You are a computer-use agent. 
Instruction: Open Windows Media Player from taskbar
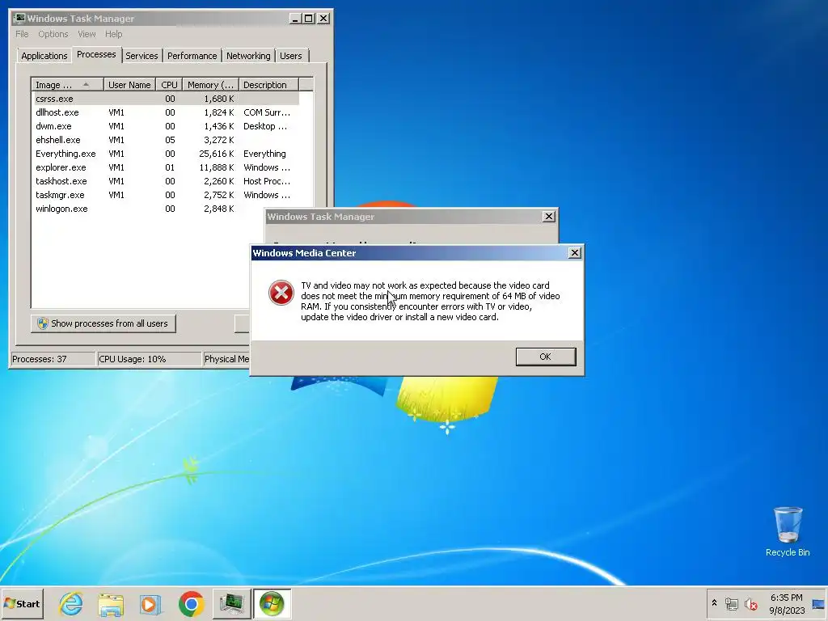coord(150,604)
